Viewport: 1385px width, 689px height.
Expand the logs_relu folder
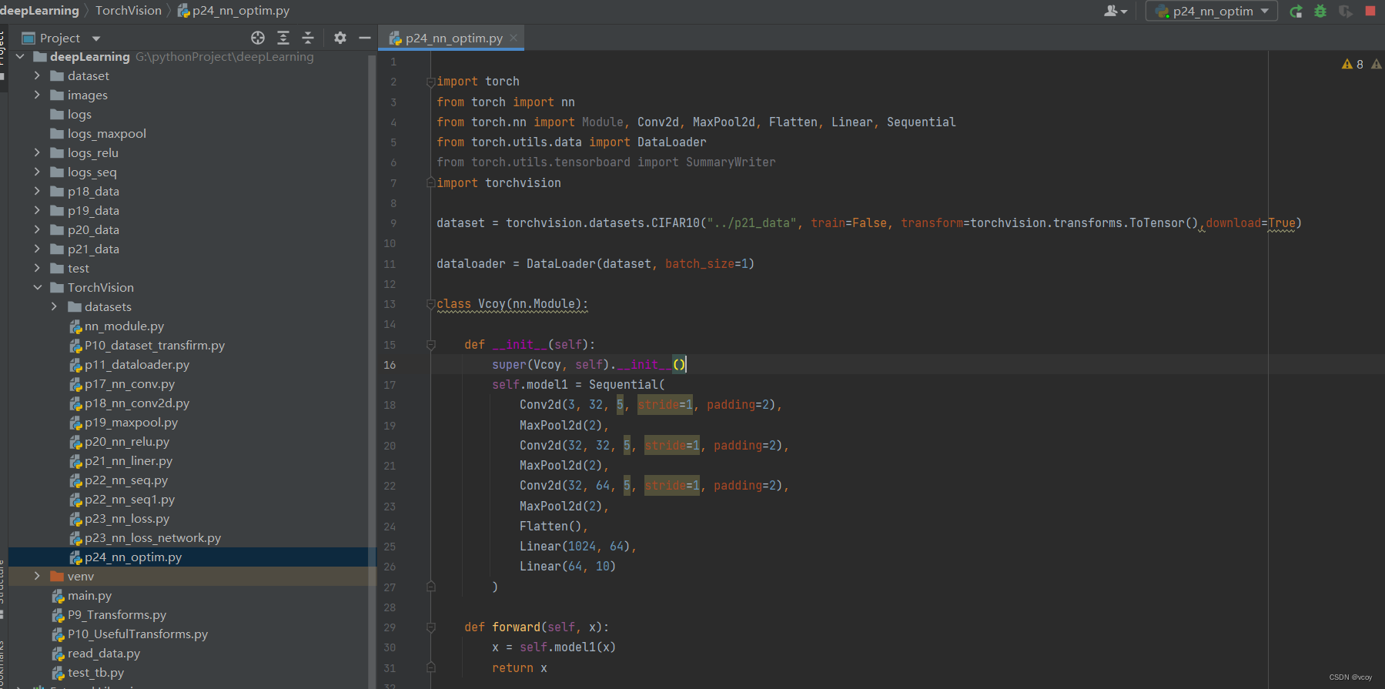[x=37, y=152]
